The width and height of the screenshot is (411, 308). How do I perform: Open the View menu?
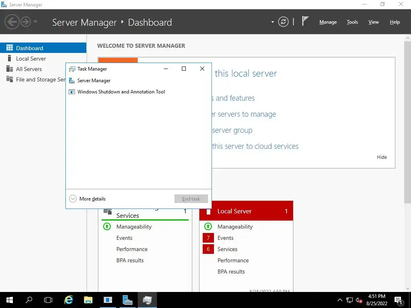pyautogui.click(x=373, y=22)
